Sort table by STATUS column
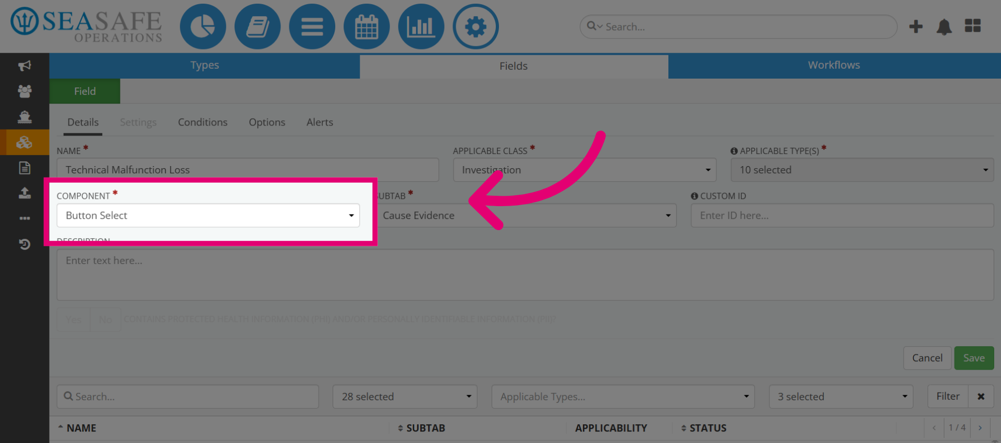 pos(704,428)
